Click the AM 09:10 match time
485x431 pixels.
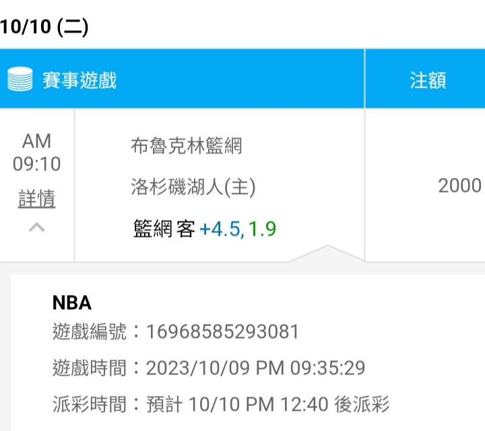tap(37, 152)
